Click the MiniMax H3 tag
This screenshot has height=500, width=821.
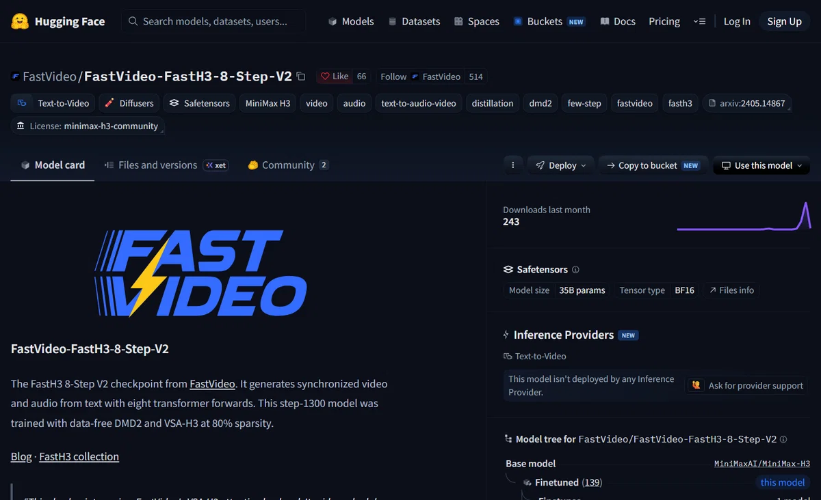pos(268,103)
